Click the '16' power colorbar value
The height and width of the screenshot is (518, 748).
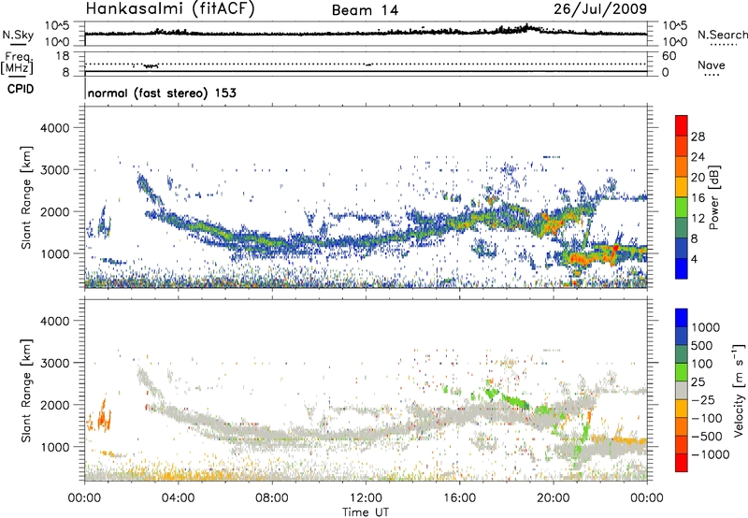698,198
